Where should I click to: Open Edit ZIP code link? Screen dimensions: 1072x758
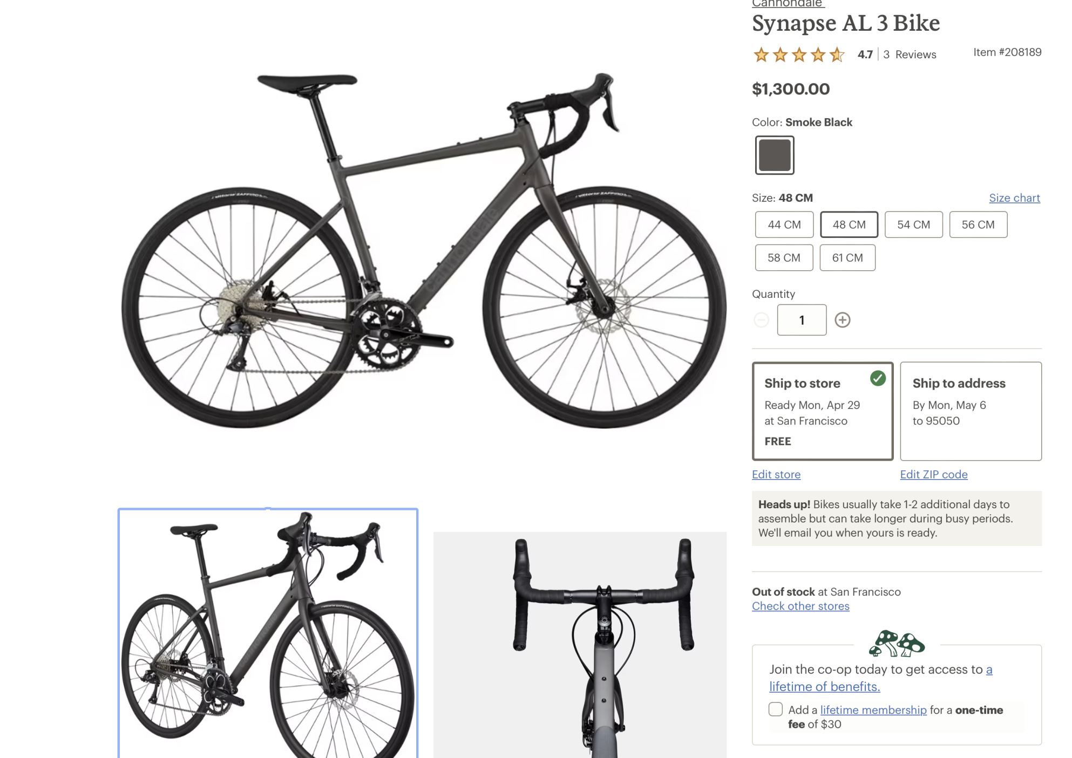[933, 474]
